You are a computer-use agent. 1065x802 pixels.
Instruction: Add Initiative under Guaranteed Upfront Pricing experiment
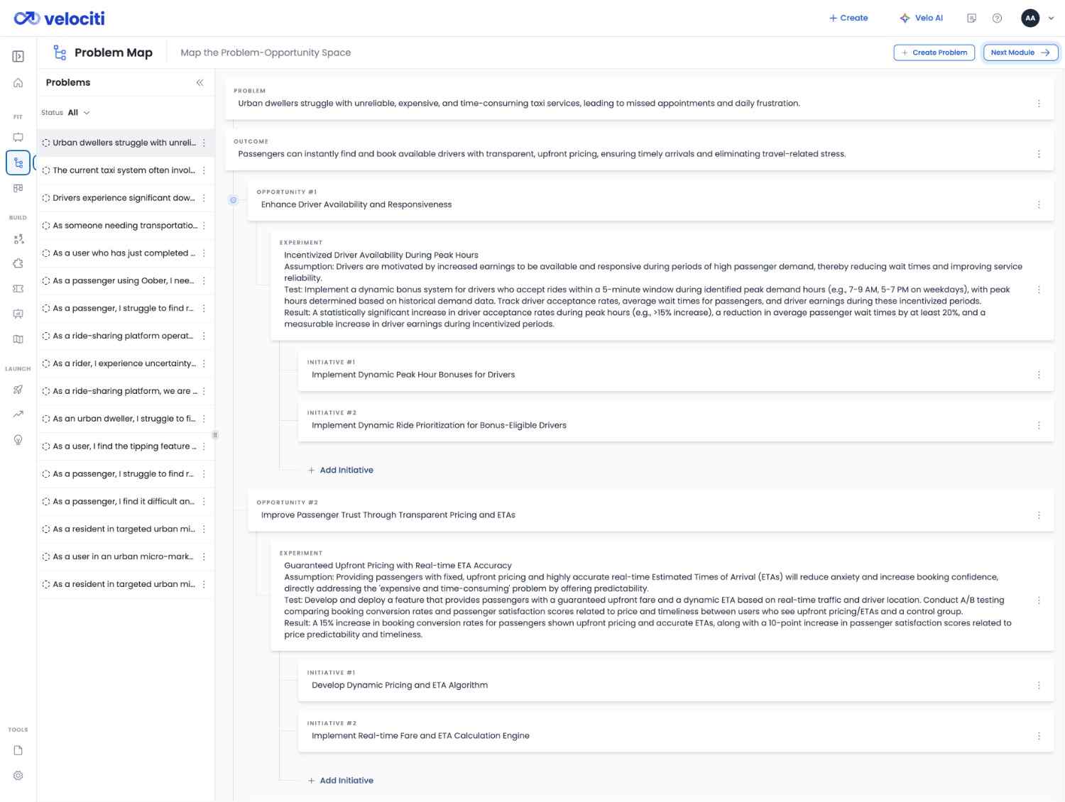point(341,781)
